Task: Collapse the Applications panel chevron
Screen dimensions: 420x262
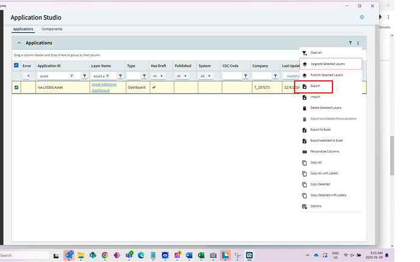Action: (19, 43)
